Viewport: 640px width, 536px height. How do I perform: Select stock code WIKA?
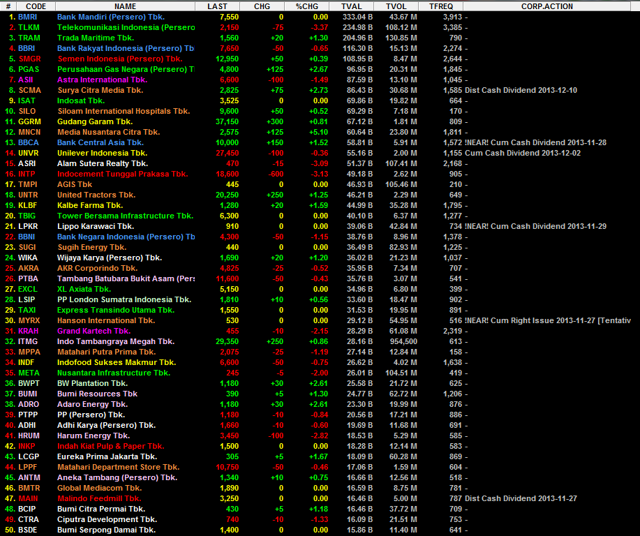click(28, 258)
